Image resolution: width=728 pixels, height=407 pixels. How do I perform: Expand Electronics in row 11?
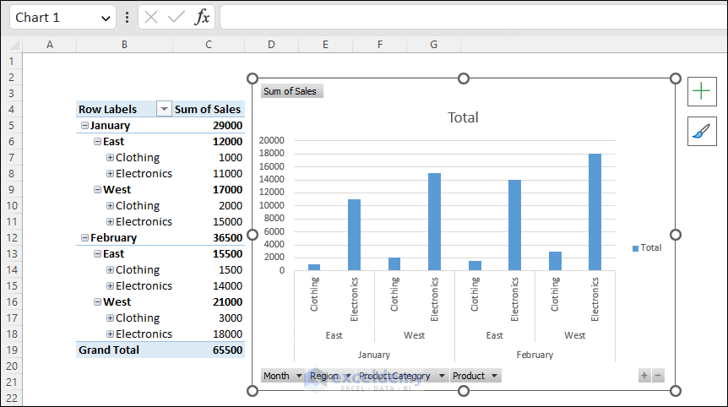click(110, 222)
